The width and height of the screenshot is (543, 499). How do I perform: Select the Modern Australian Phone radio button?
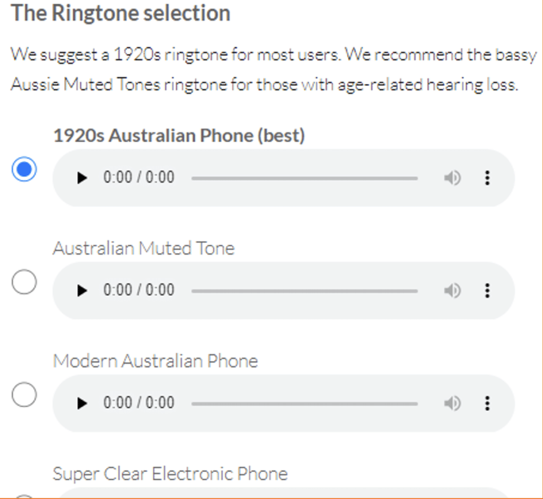[x=24, y=394]
